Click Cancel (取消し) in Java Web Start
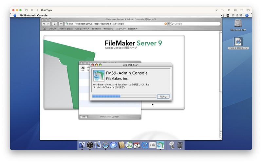Image resolution: width=262 pixels, height=163 pixels. 163,97
